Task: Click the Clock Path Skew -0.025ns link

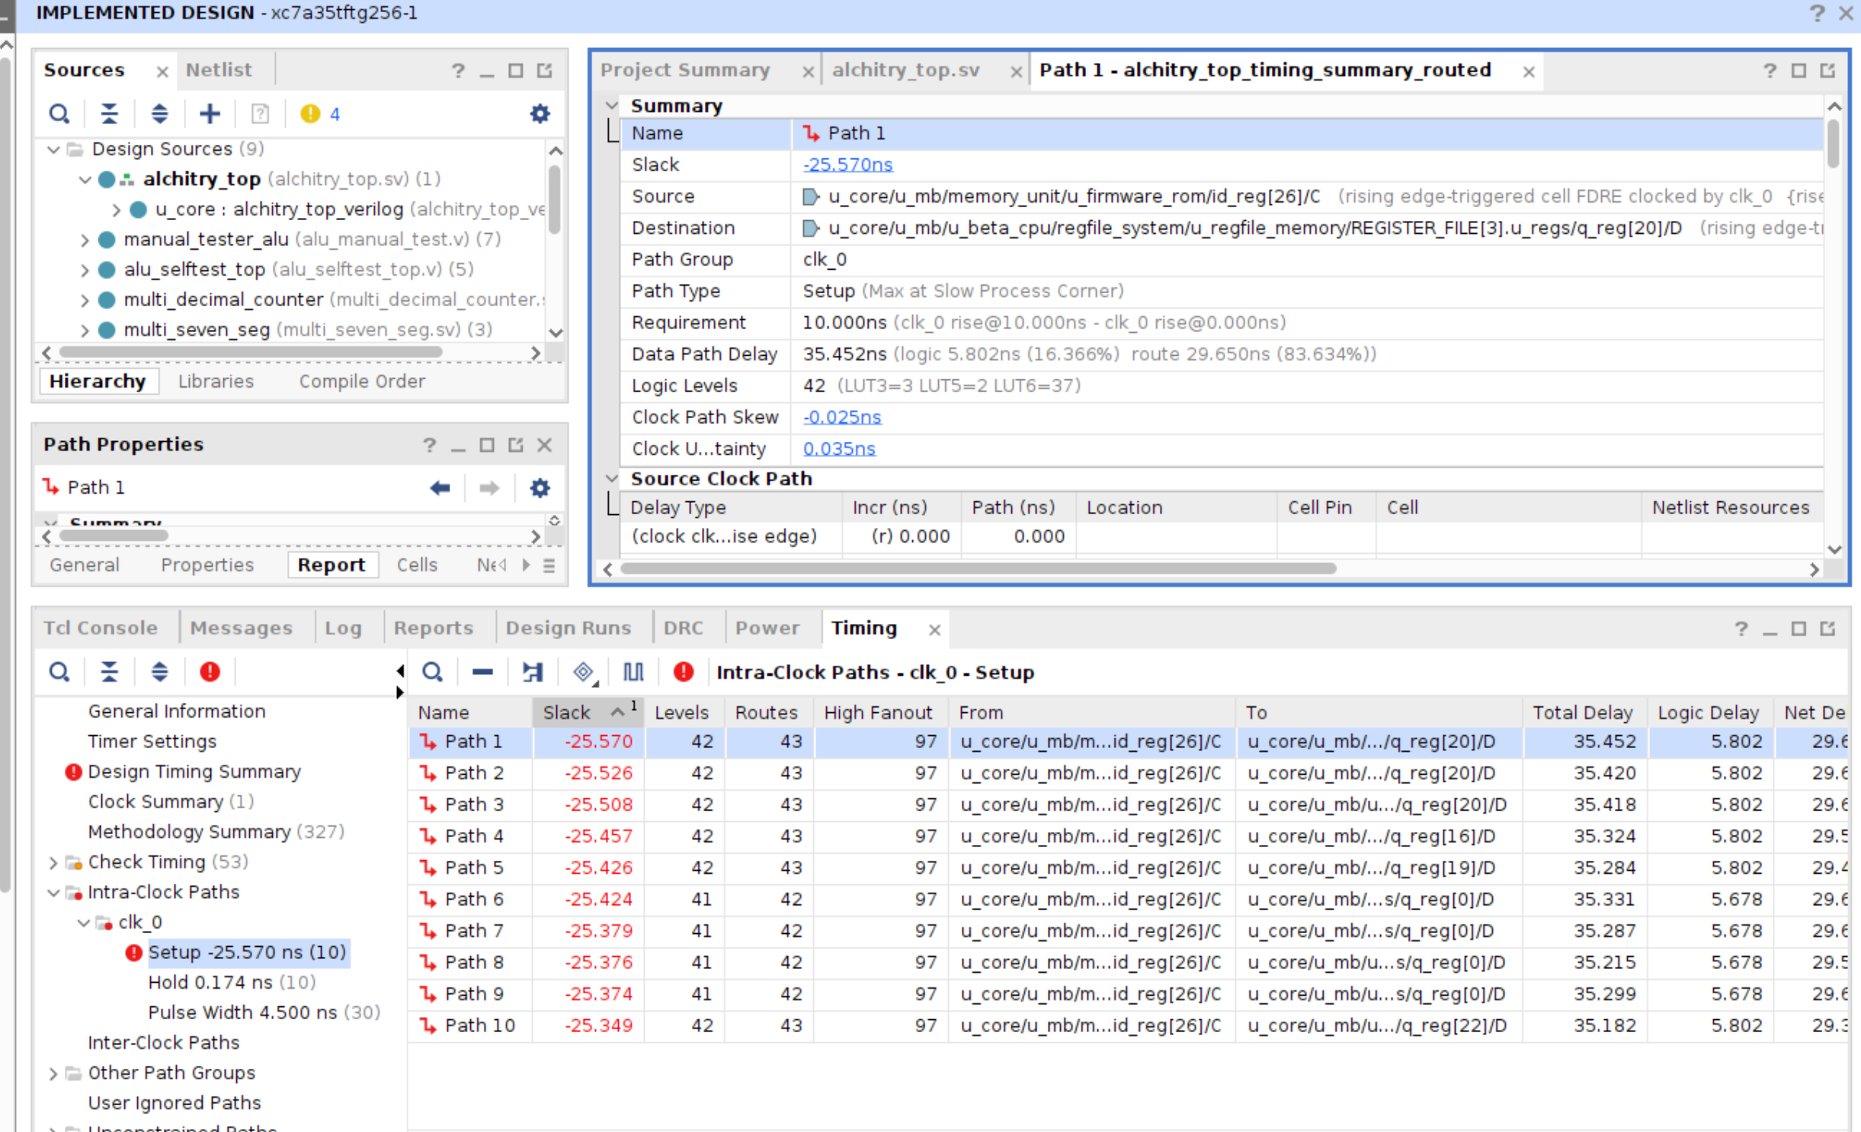Action: tap(841, 417)
